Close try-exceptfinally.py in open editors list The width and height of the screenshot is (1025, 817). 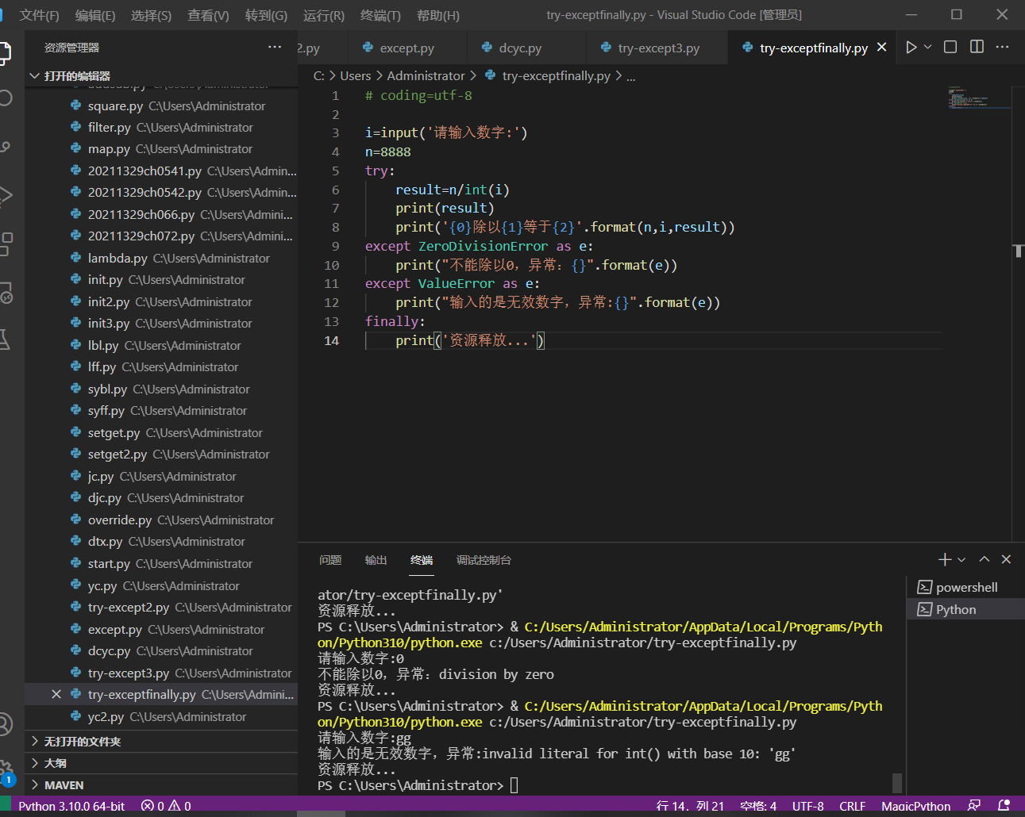[56, 695]
